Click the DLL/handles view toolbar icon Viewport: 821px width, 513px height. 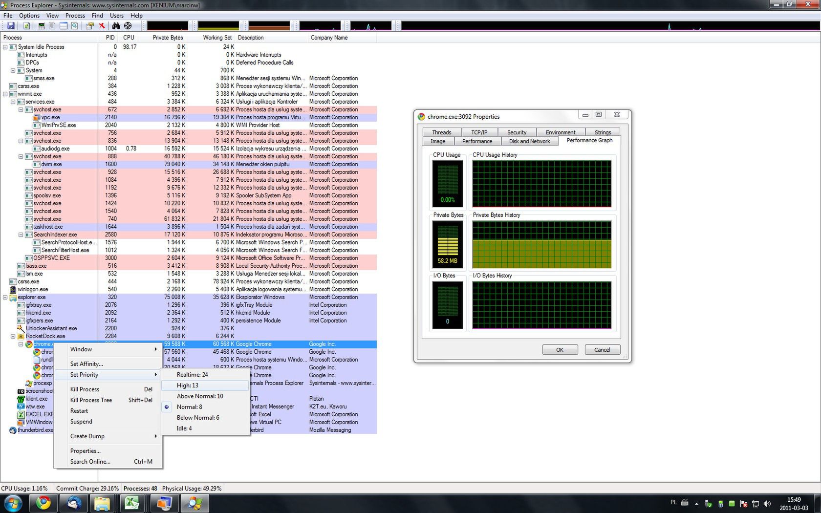[x=74, y=26]
